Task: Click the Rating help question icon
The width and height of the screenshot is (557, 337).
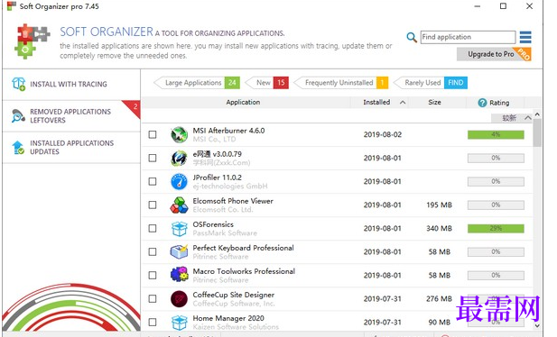Action: 482,103
